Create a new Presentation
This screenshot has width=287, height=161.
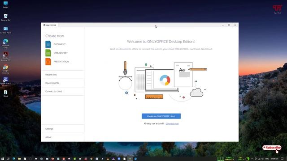[x=57, y=62]
